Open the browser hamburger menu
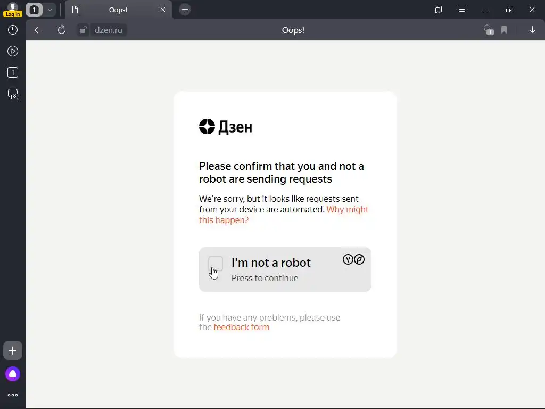Screen dimensions: 545x409 click(x=462, y=10)
